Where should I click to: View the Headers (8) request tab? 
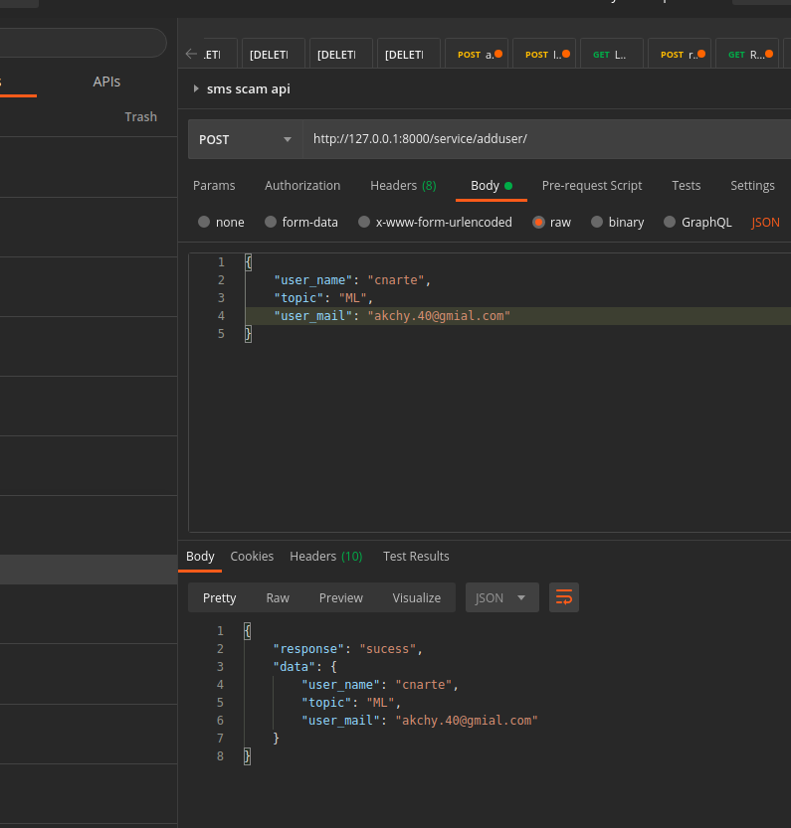coord(402,185)
